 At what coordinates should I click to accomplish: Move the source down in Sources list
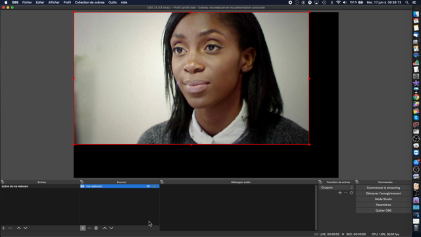tap(111, 228)
